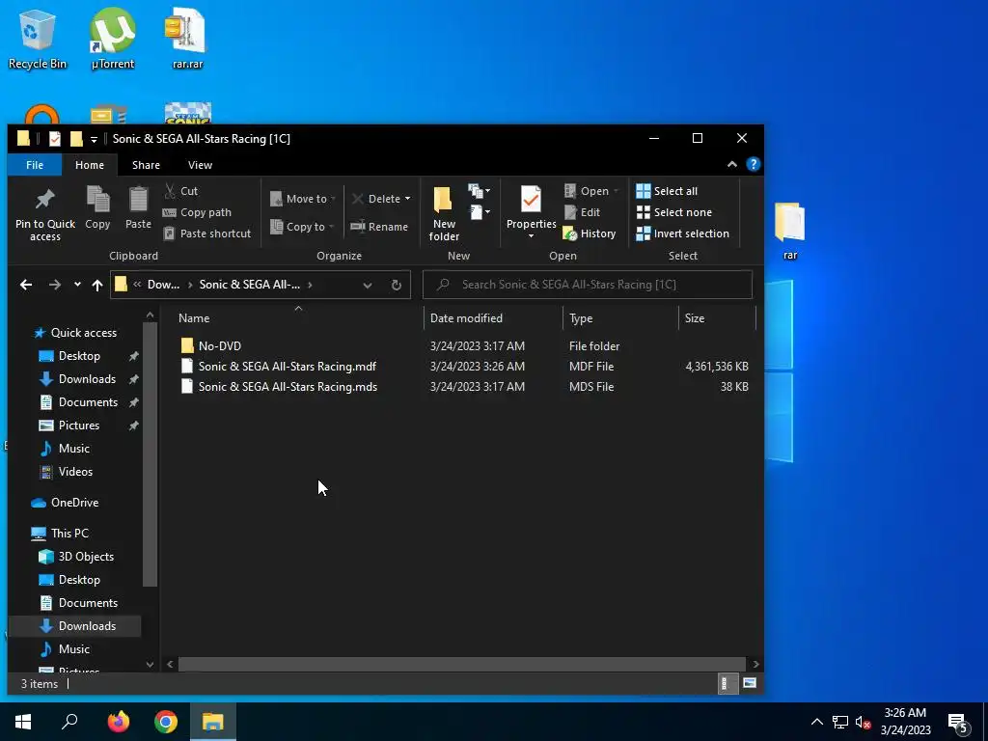Open Explorer Help question mark
The width and height of the screenshot is (988, 741).
(x=753, y=164)
